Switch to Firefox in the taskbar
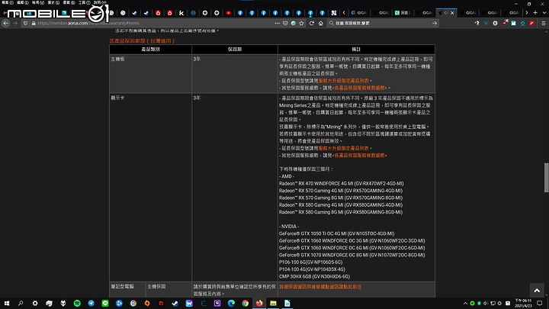This screenshot has height=309, width=549. (259, 304)
